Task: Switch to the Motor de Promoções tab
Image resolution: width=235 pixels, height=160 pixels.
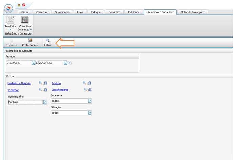Action: 192,12
